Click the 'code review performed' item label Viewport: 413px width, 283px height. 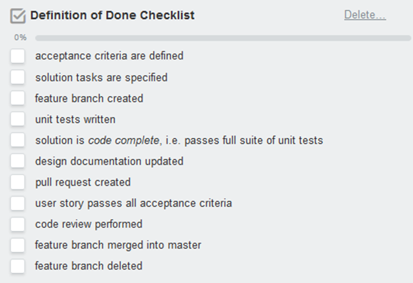88,224
